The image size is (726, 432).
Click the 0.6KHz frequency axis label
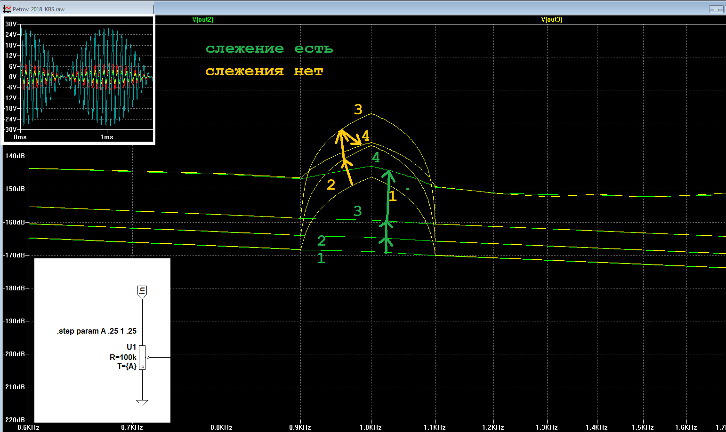click(29, 427)
